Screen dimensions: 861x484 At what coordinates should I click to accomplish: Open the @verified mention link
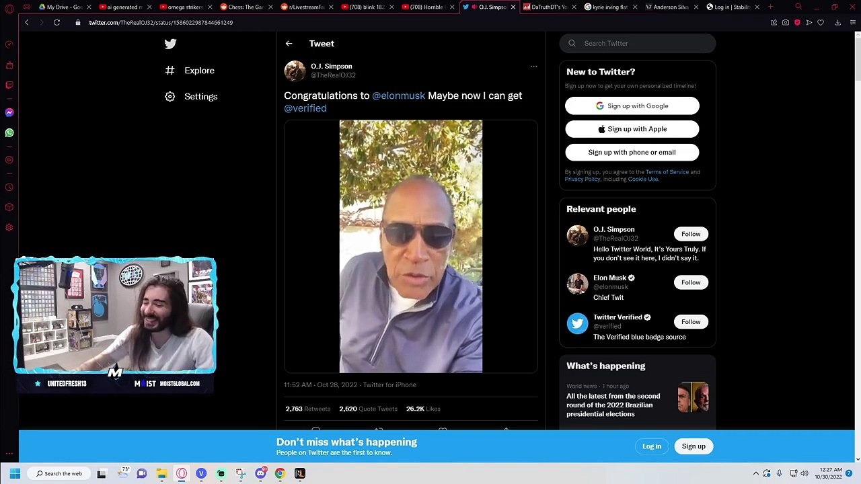coord(305,108)
